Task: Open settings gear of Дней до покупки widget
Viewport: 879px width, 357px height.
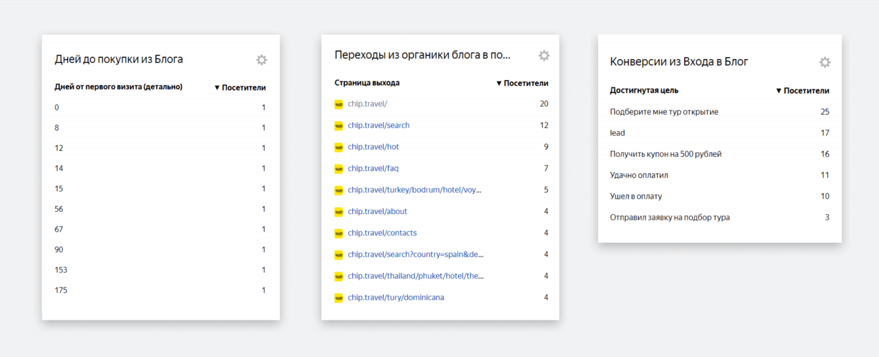Action: click(x=261, y=60)
